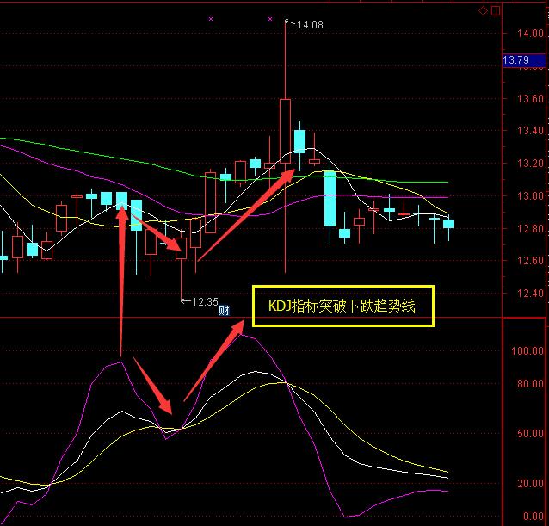The height and width of the screenshot is (526, 549).
Task: Click the magenta J line peak in KDJ panel
Action: (245, 334)
